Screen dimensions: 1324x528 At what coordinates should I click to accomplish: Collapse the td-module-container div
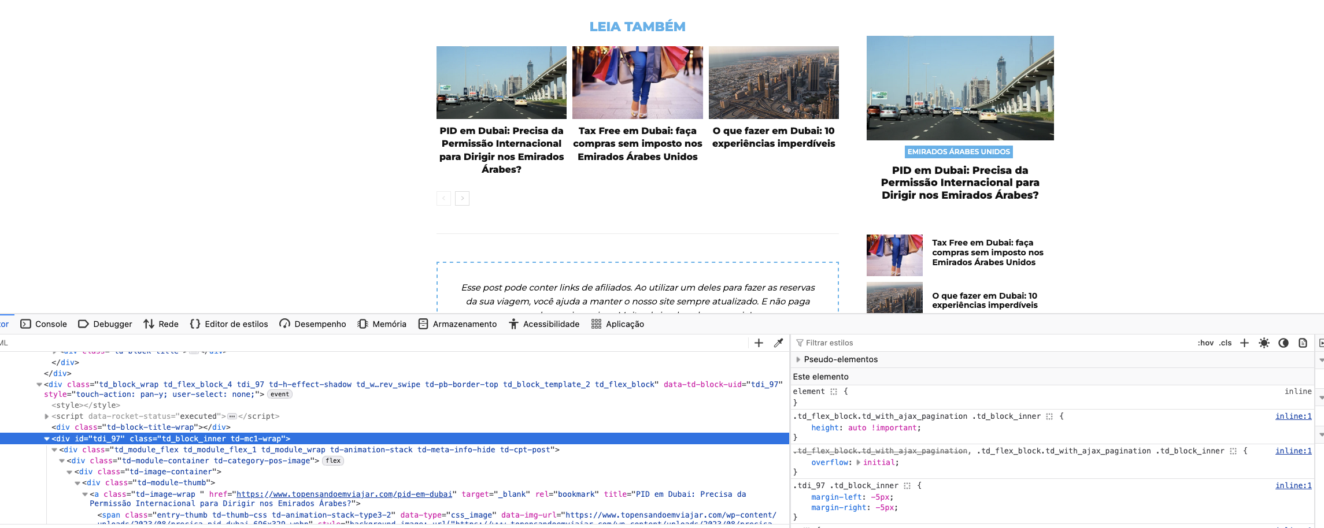[x=62, y=461]
